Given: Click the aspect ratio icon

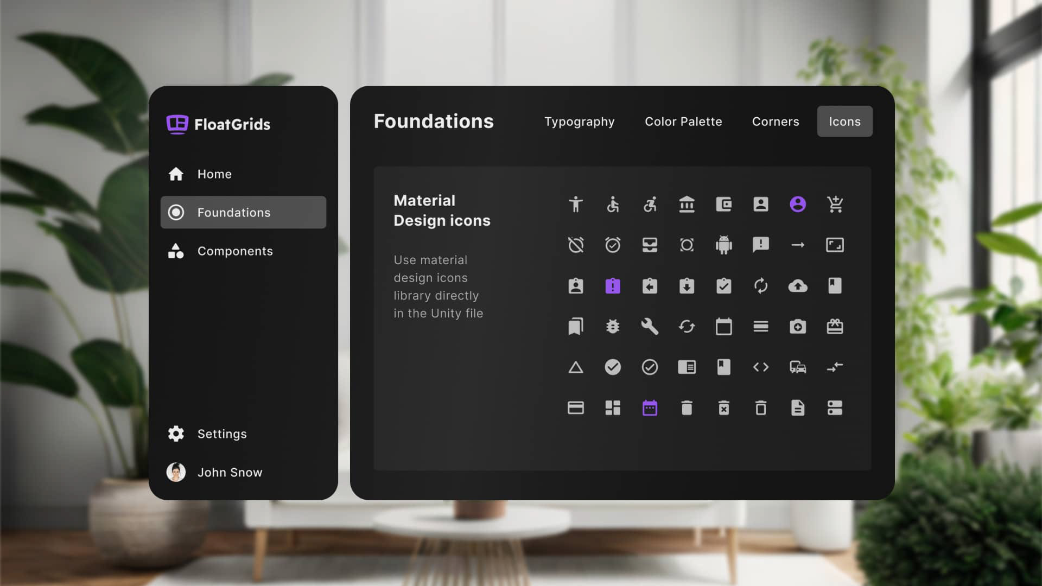Looking at the screenshot, I should [835, 245].
